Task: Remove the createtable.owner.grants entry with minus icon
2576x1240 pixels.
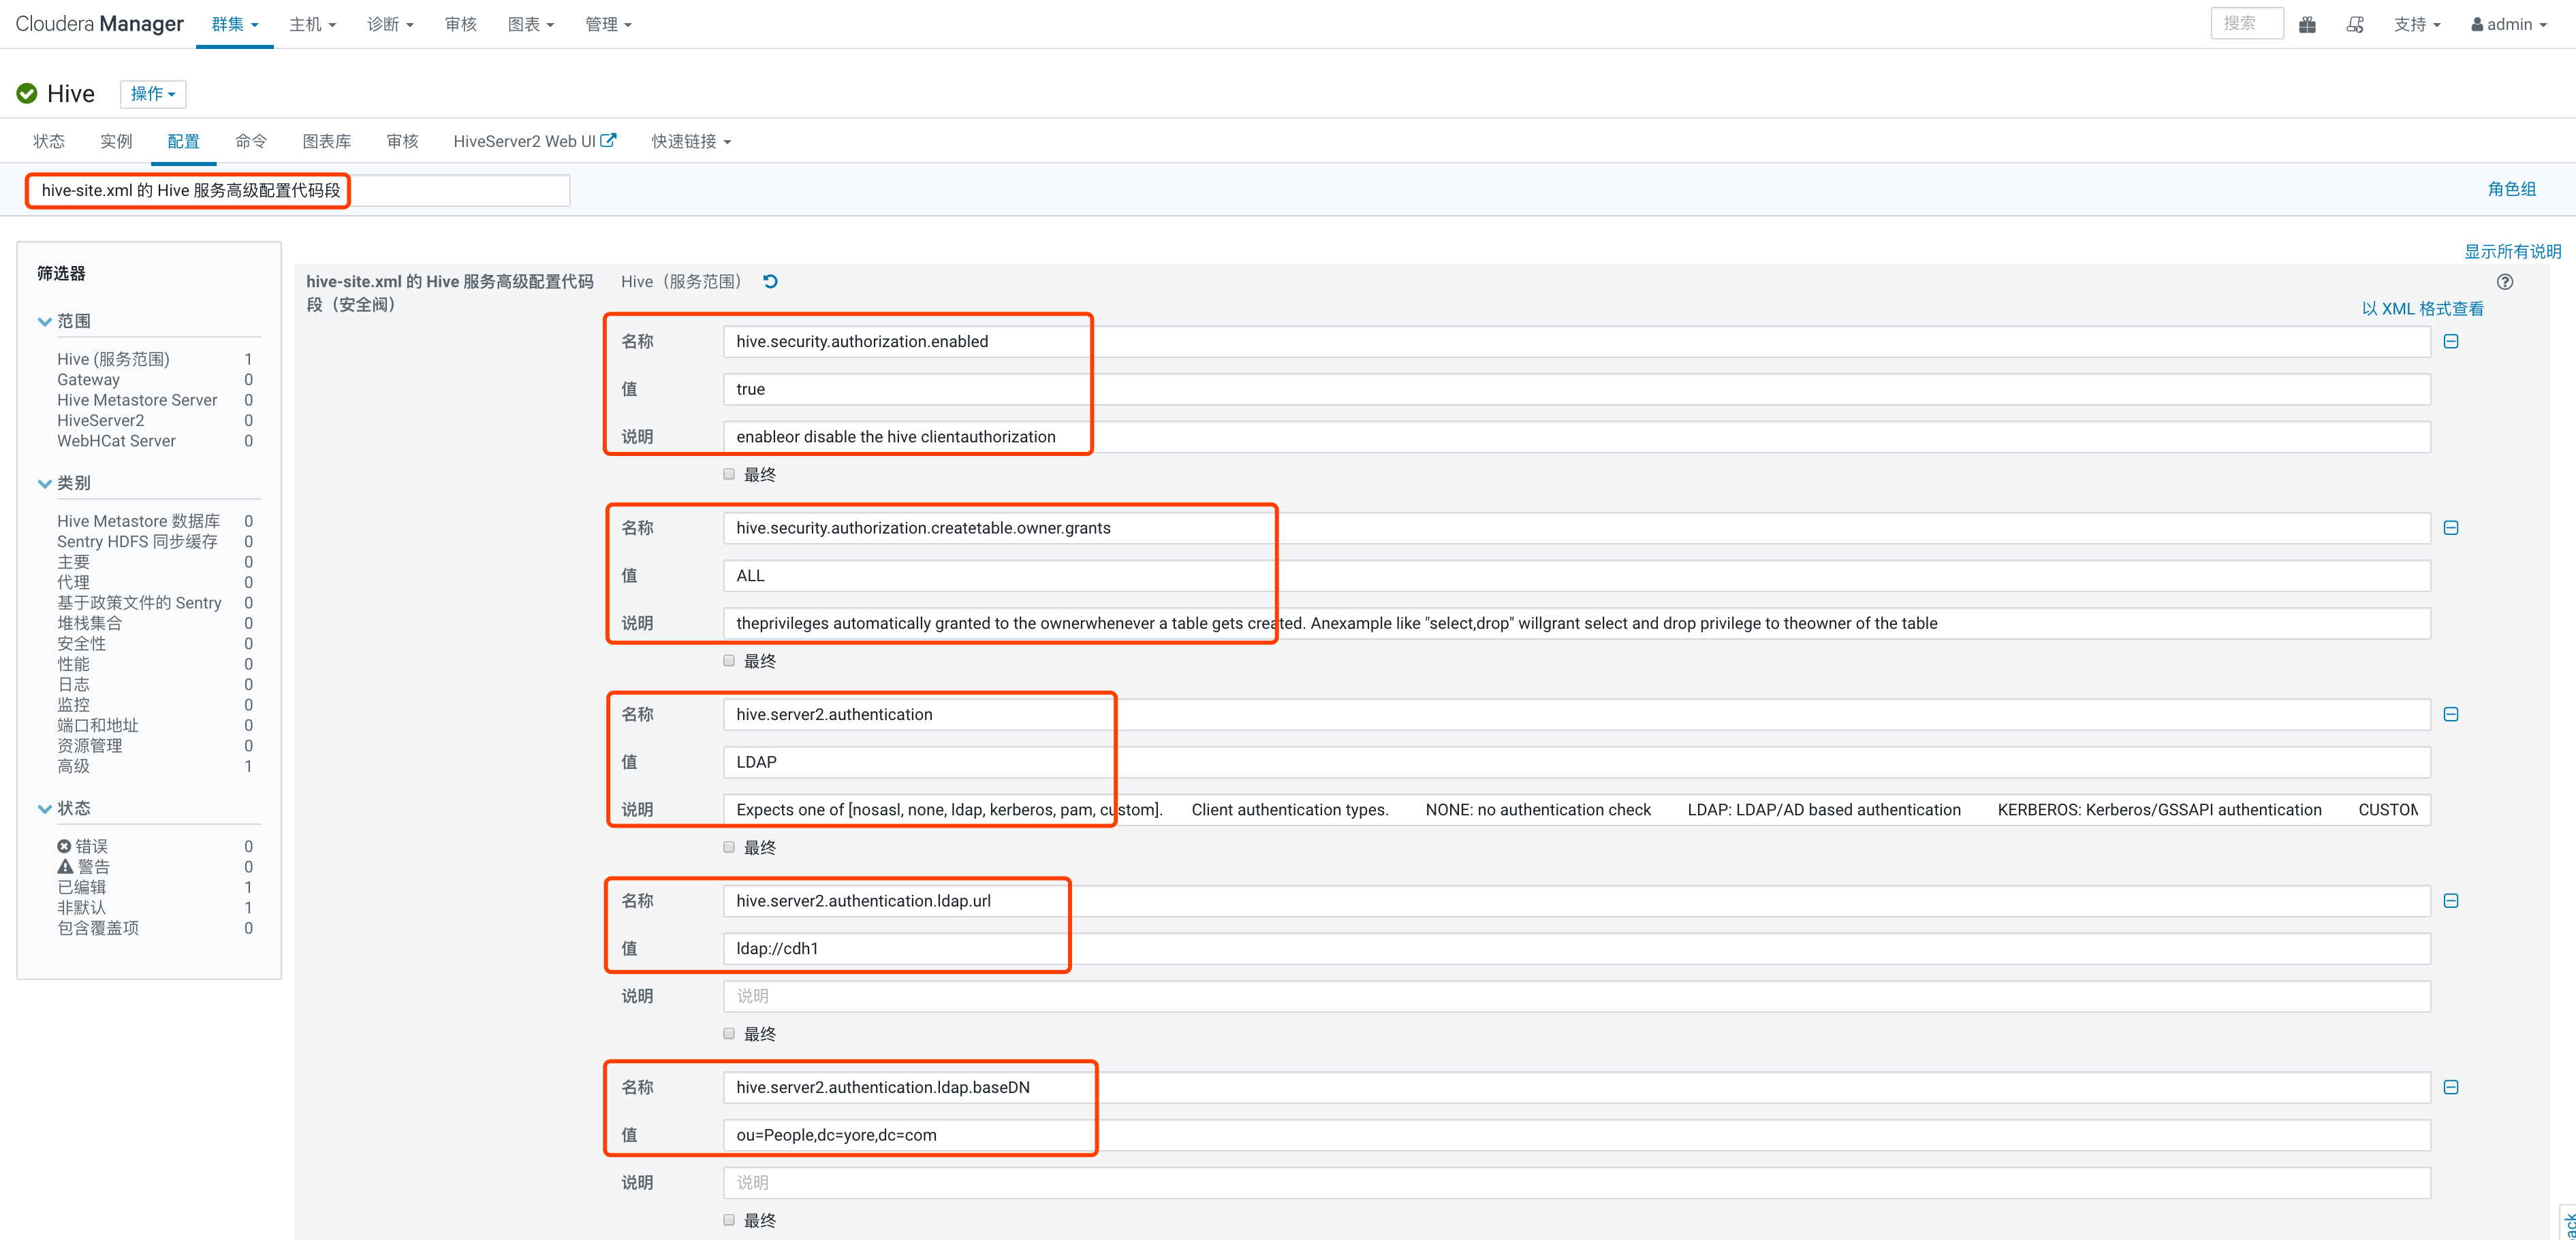Action: click(2451, 527)
